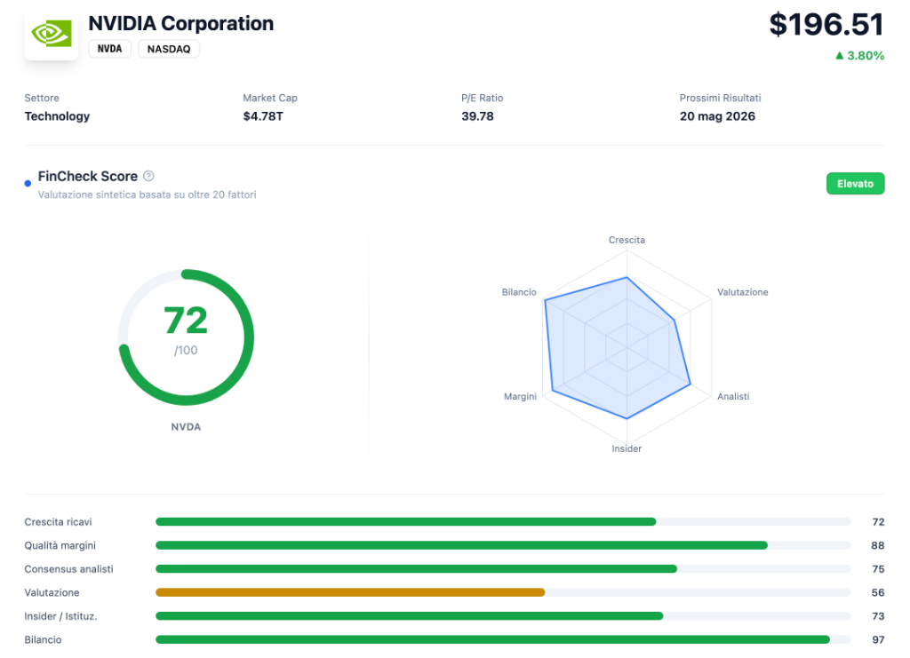
Task: Select the NASDAQ exchange badge
Action: pos(169,49)
